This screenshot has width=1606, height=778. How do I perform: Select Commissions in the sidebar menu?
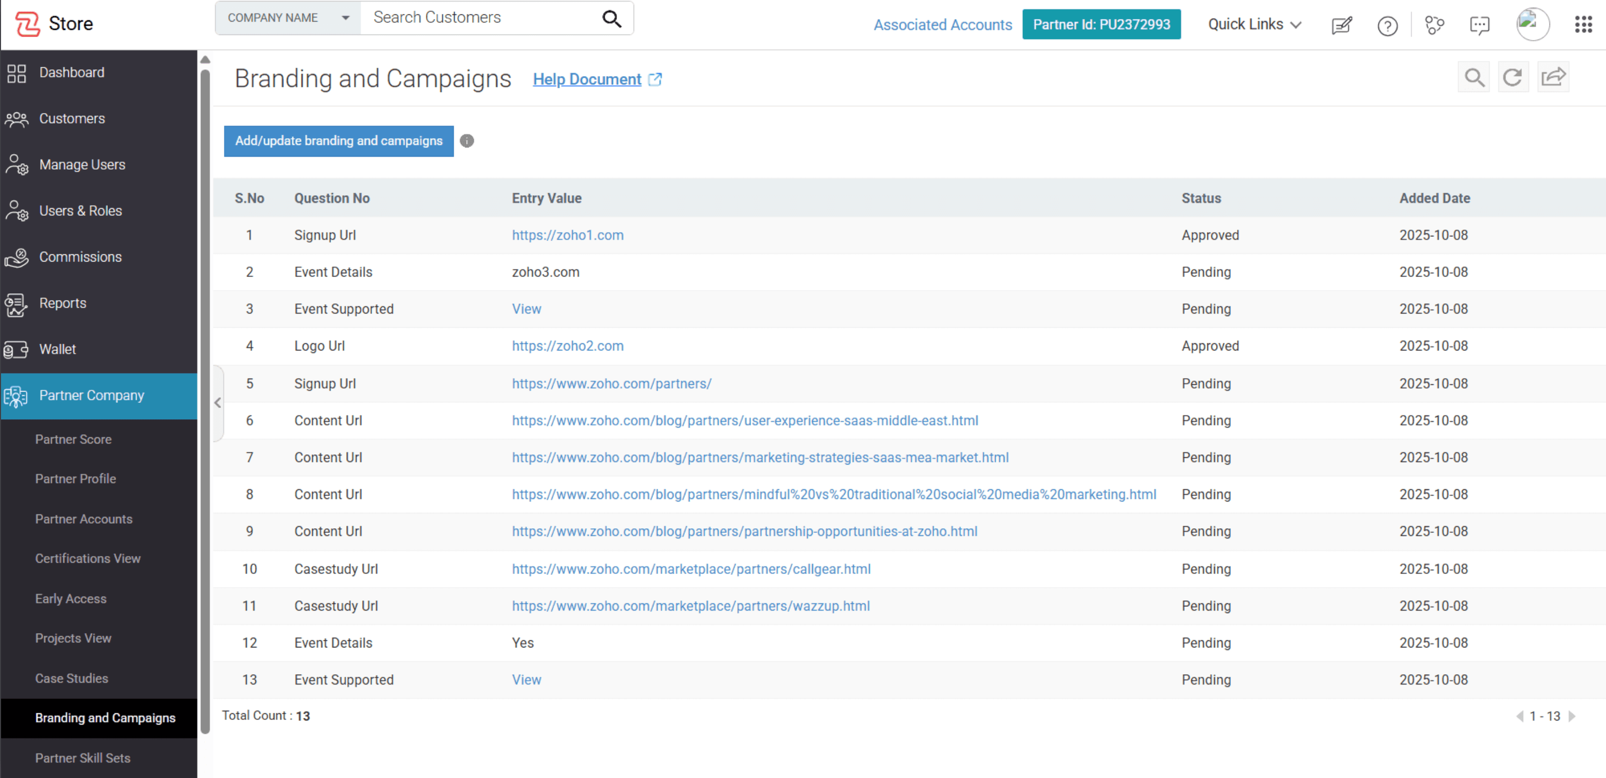(x=80, y=257)
